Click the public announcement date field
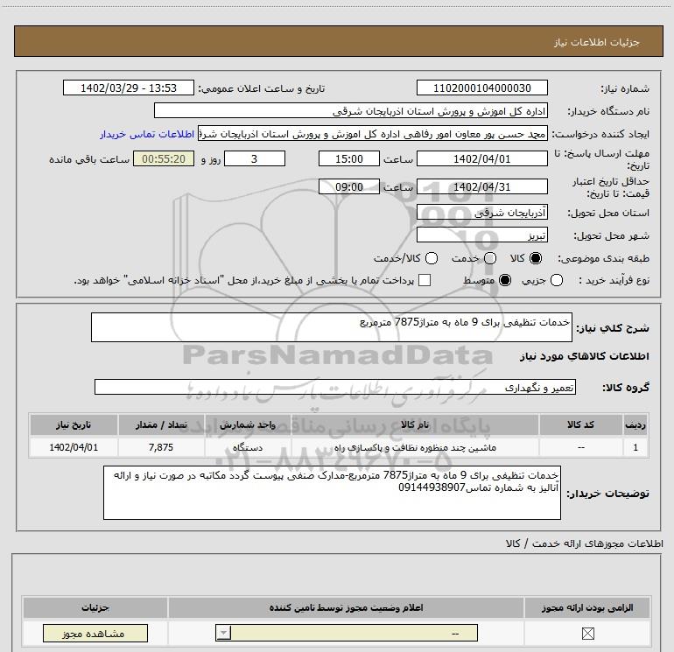This screenshot has width=674, height=652. (x=129, y=88)
